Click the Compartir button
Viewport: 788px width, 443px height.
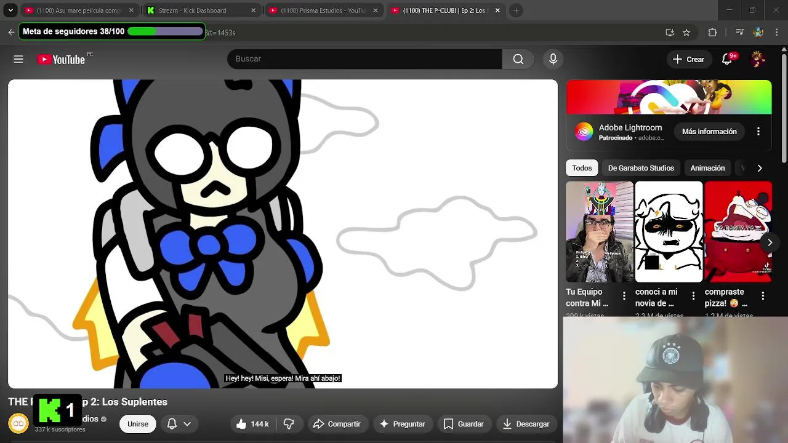point(337,424)
